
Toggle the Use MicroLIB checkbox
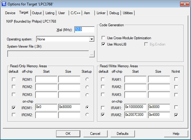point(104,44)
